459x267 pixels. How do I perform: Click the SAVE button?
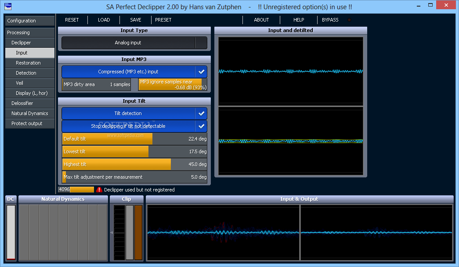136,20
